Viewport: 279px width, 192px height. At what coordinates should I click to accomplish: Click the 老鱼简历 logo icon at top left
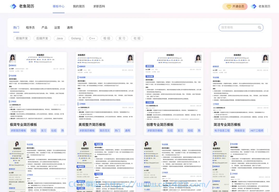point(13,6)
